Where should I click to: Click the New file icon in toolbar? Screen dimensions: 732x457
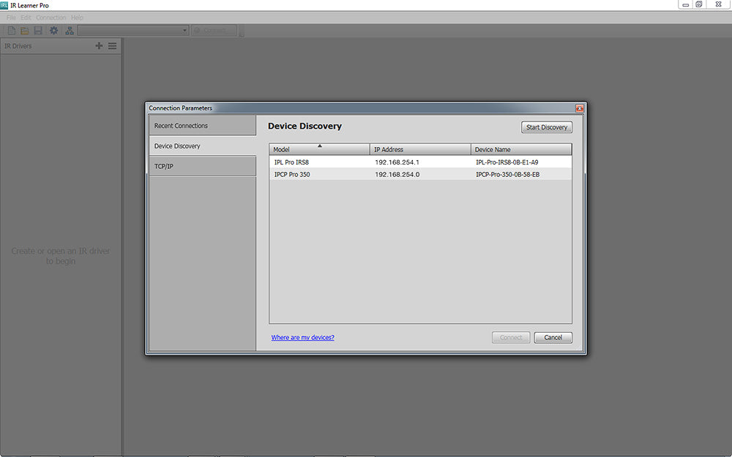point(12,31)
